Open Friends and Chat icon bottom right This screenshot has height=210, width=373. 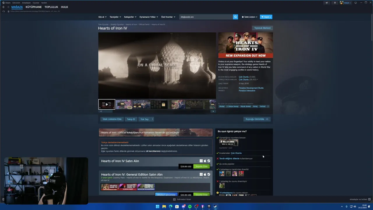[x=370, y=199]
